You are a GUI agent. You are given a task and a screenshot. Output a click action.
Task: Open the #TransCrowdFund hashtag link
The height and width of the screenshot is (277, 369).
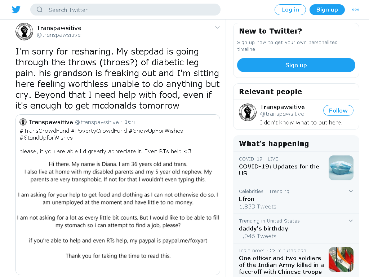[x=44, y=131]
